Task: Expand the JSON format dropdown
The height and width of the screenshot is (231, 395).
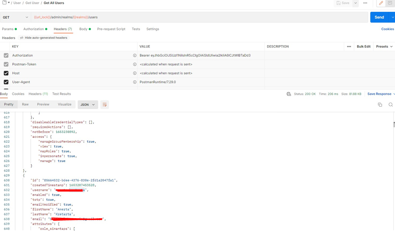Action: [87, 105]
